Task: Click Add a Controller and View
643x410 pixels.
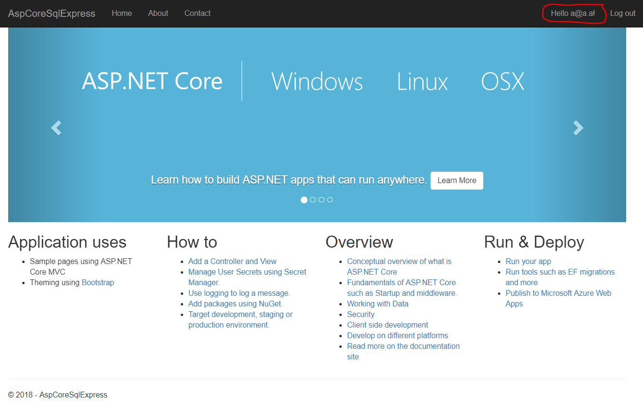Action: [x=232, y=261]
